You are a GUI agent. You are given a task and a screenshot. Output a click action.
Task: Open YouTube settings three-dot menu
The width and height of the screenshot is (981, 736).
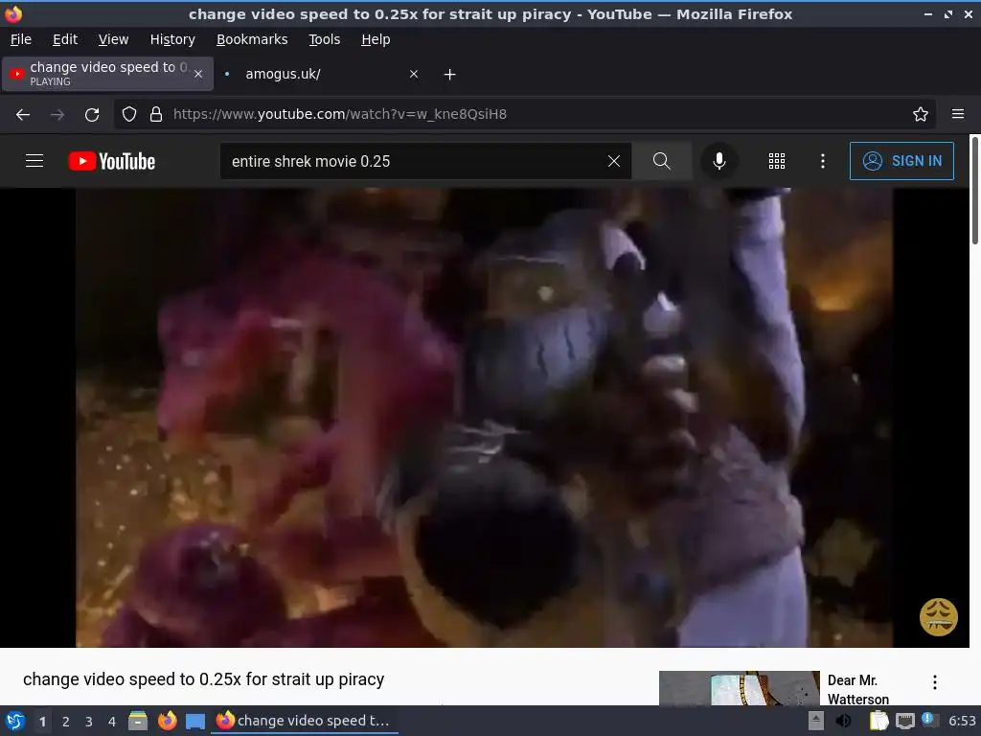(823, 161)
